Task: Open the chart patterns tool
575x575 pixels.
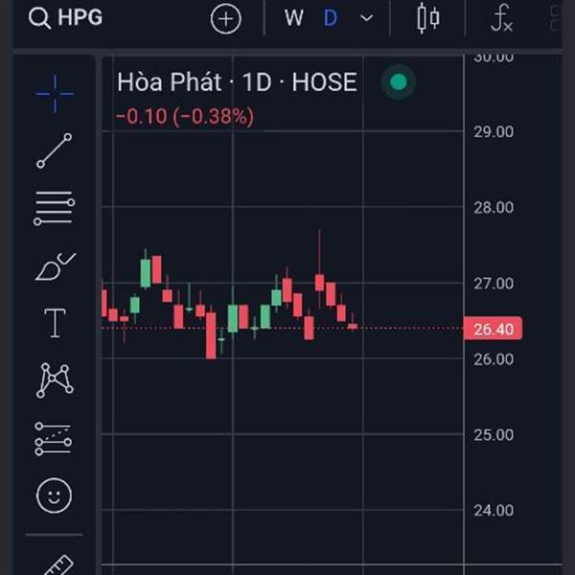Action: (x=55, y=380)
